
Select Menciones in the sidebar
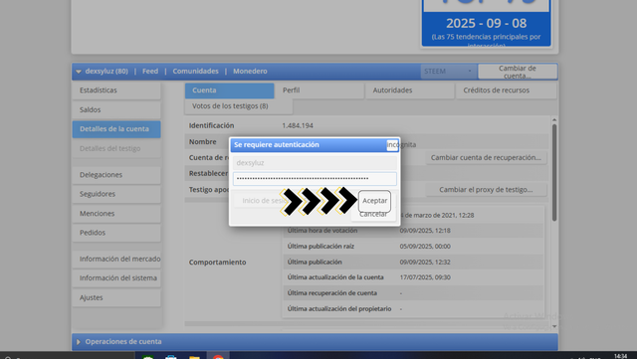116,214
